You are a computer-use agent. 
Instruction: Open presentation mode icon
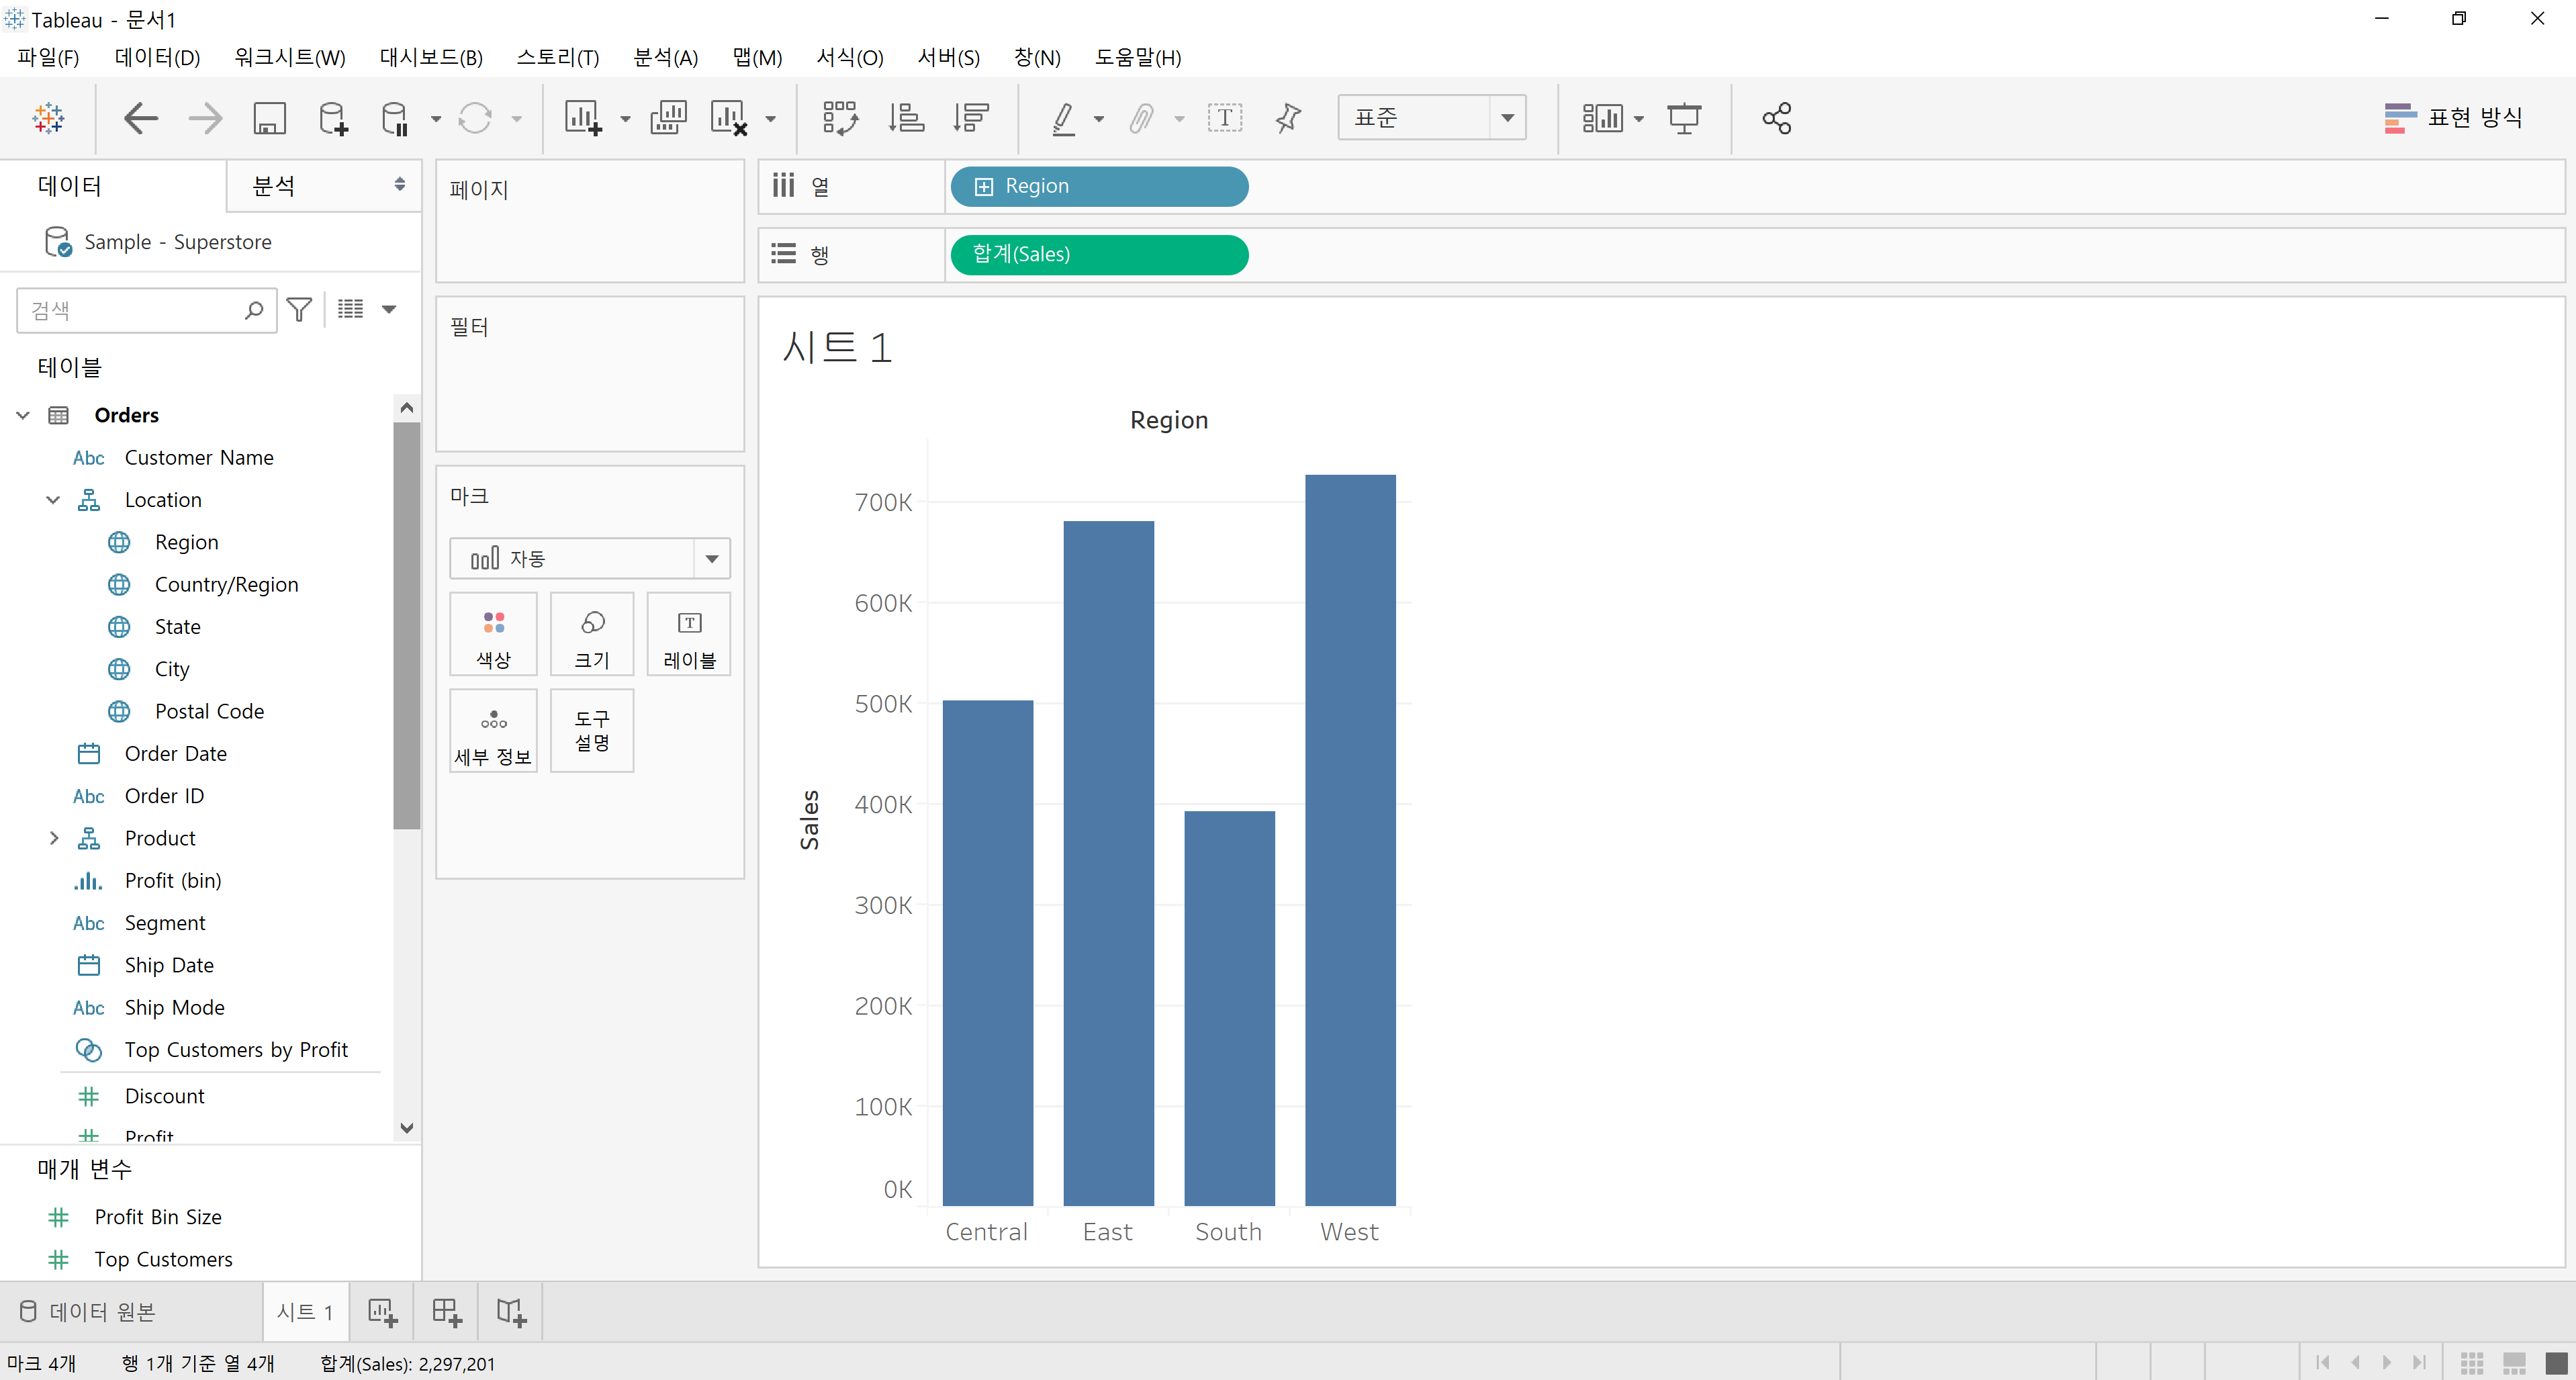point(1684,118)
